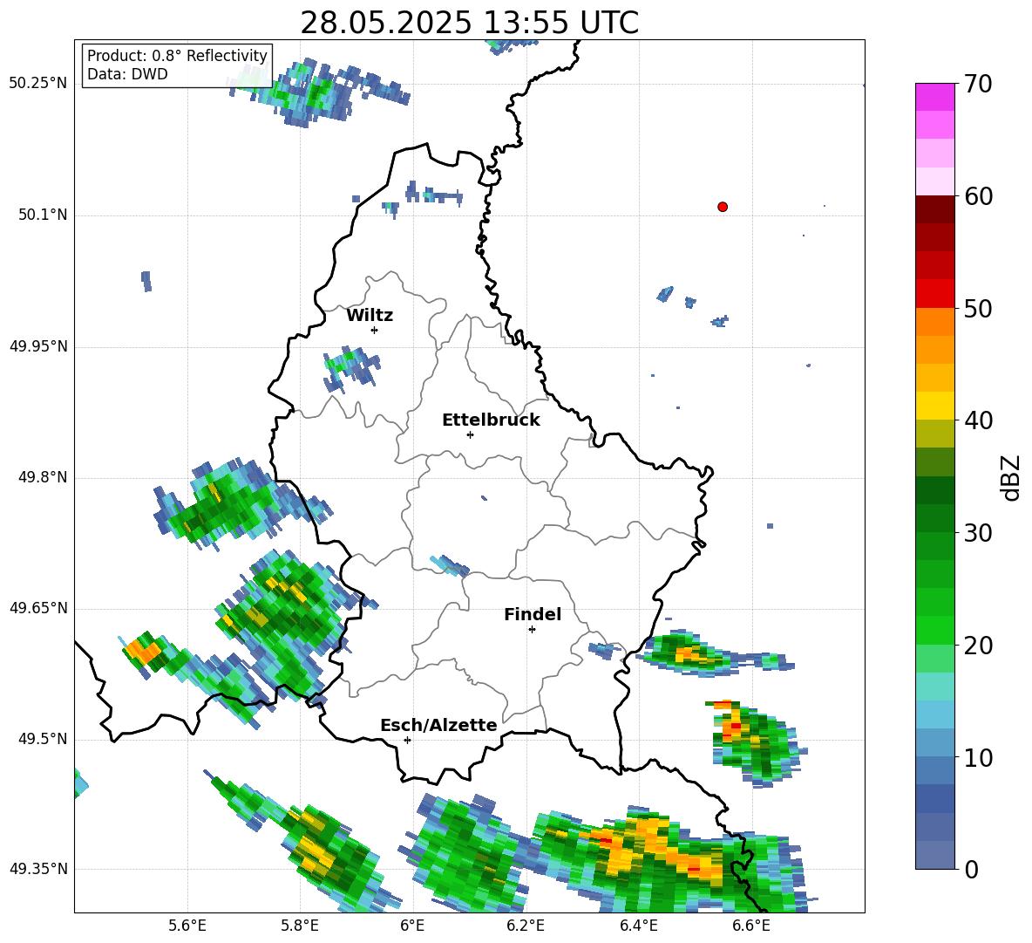Click the 49.5°N latitude label

click(x=43, y=740)
